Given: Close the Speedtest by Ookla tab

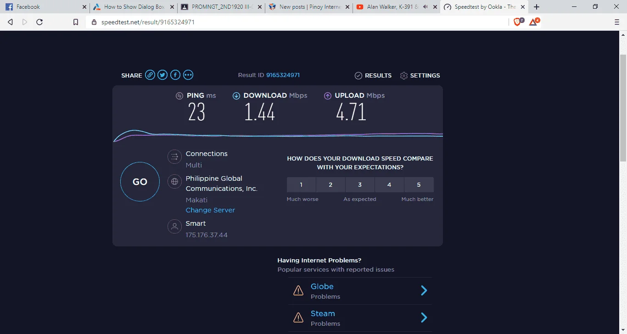Looking at the screenshot, I should pos(523,7).
